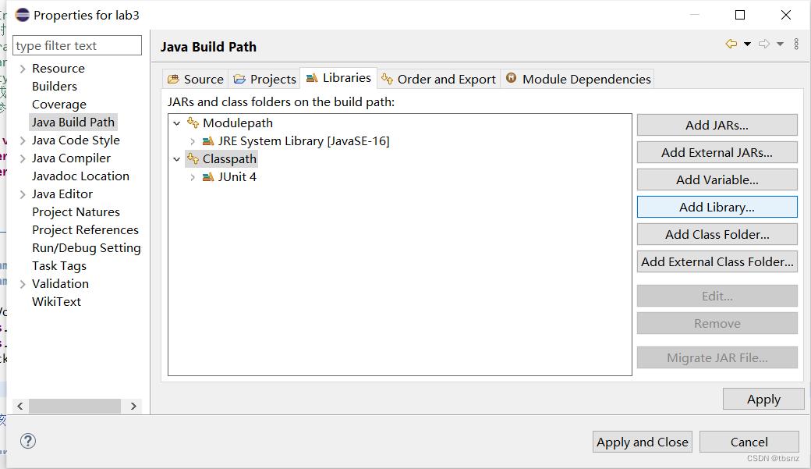The image size is (811, 469).
Task: Open the Order and Export tab
Action: (x=438, y=79)
